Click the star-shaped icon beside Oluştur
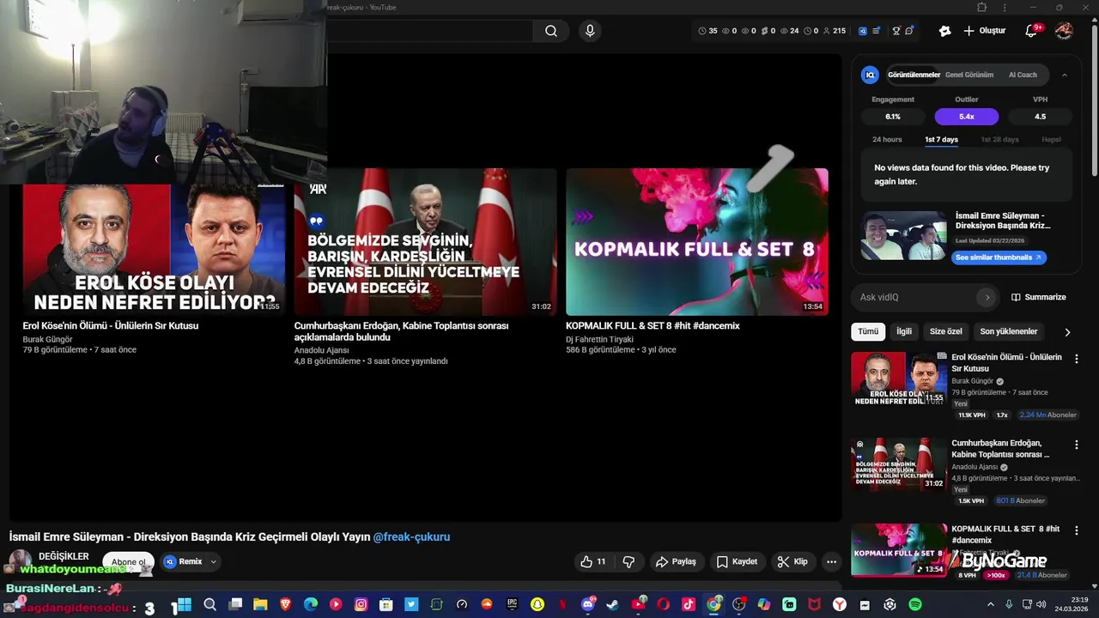 tap(944, 31)
